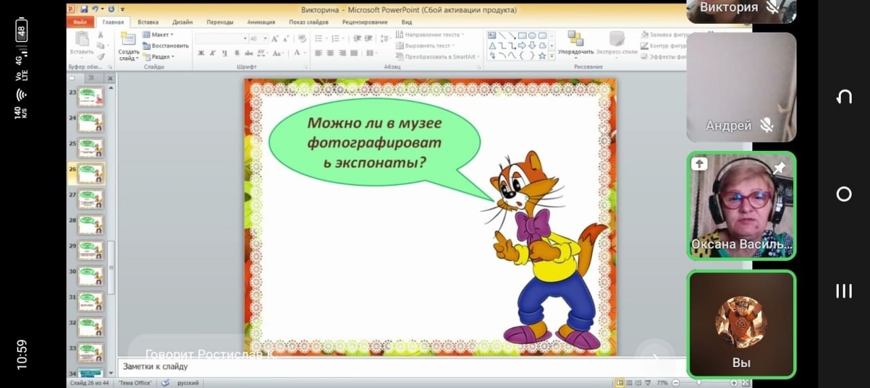Align text to the left
870x388 pixels.
[x=318, y=53]
